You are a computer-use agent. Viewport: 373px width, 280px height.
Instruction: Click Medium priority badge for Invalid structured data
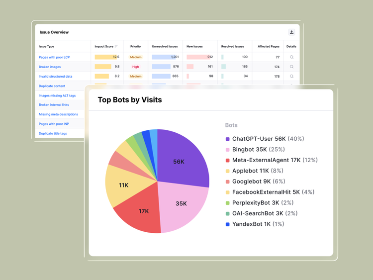[x=136, y=77]
